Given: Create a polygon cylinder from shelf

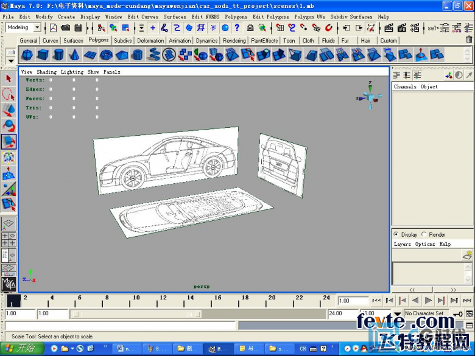Looking at the screenshot, I should click(58, 55).
